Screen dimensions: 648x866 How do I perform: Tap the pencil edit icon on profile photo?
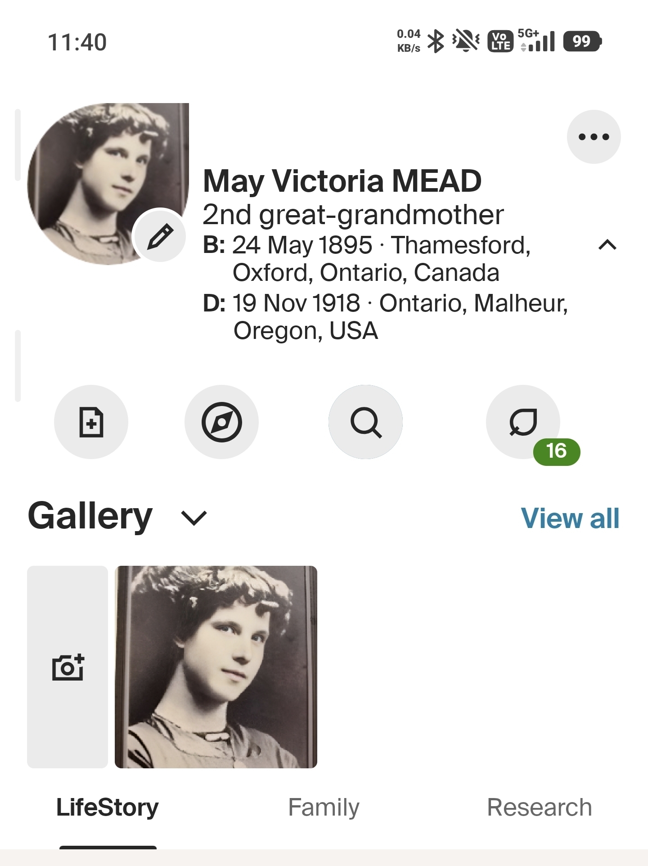click(x=160, y=236)
